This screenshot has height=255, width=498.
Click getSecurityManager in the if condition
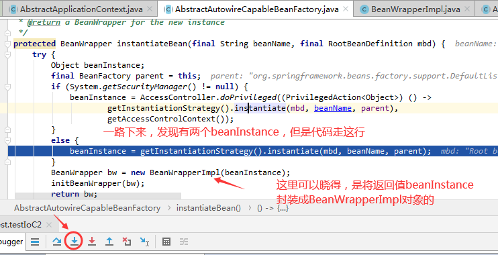[145, 87]
